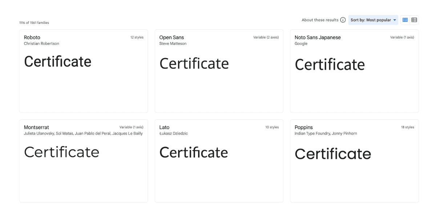Click the Open Sans Certificate preview text
Image resolution: width=436 pixels, height=218 pixels.
pos(194,64)
